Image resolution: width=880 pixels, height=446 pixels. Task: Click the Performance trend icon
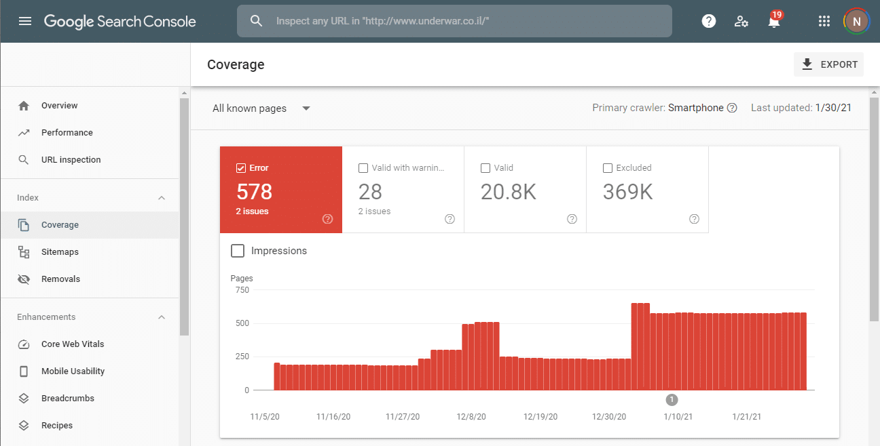coord(24,133)
